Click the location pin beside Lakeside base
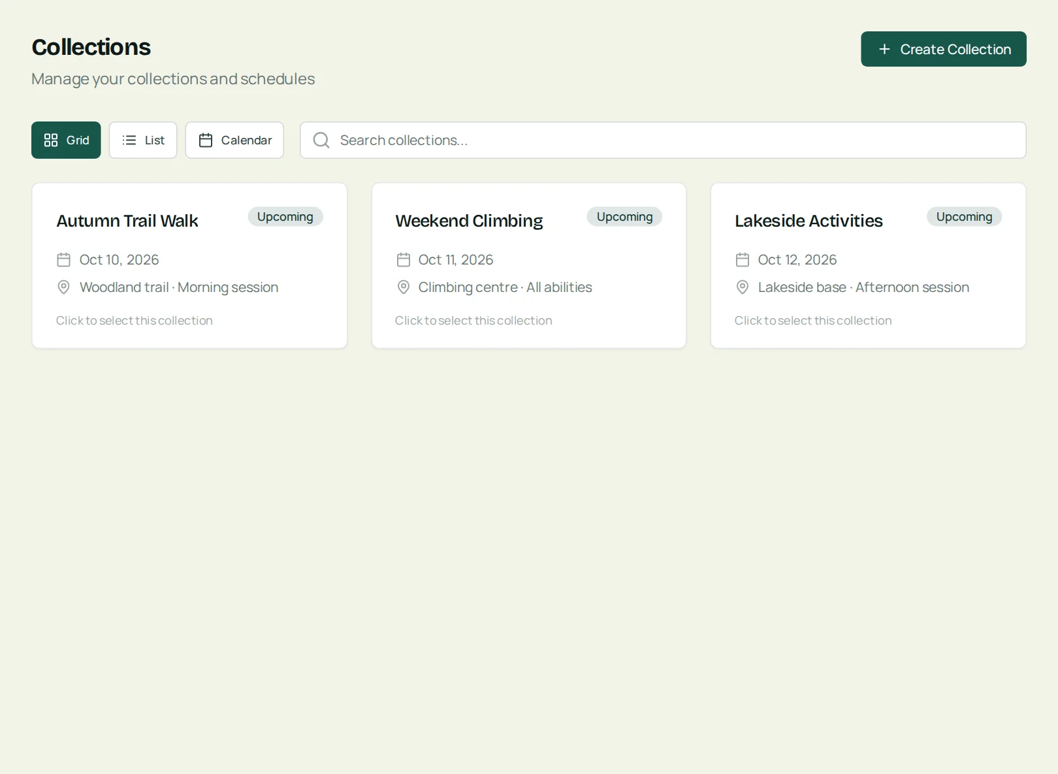This screenshot has width=1058, height=774. point(743,287)
